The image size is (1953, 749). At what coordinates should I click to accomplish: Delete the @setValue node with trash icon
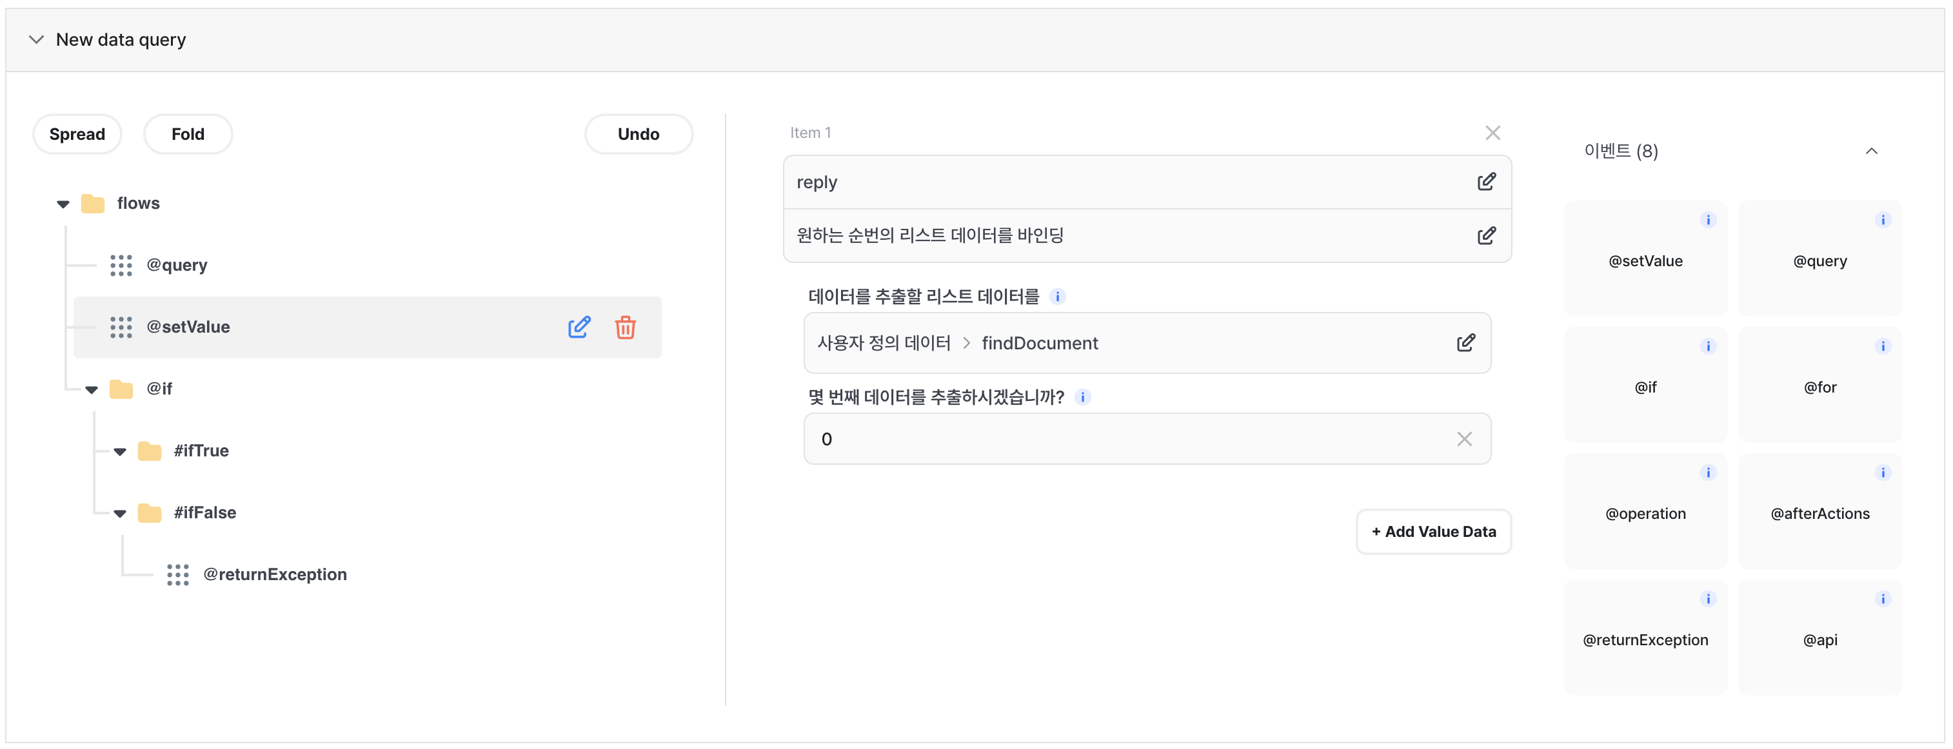(625, 327)
